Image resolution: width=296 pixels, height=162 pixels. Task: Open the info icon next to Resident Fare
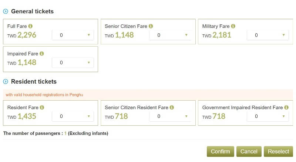click(x=42, y=107)
